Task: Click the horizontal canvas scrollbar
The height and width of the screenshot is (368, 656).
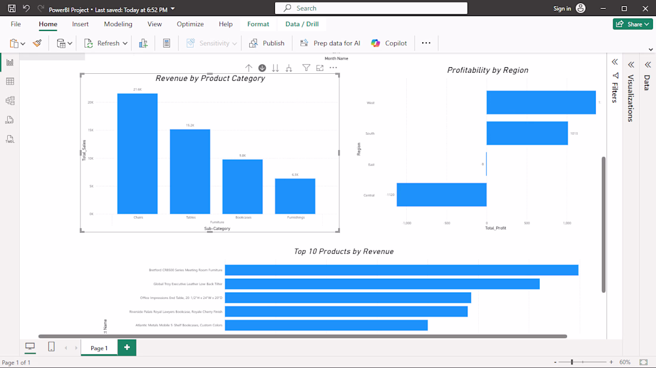Action: pos(302,336)
